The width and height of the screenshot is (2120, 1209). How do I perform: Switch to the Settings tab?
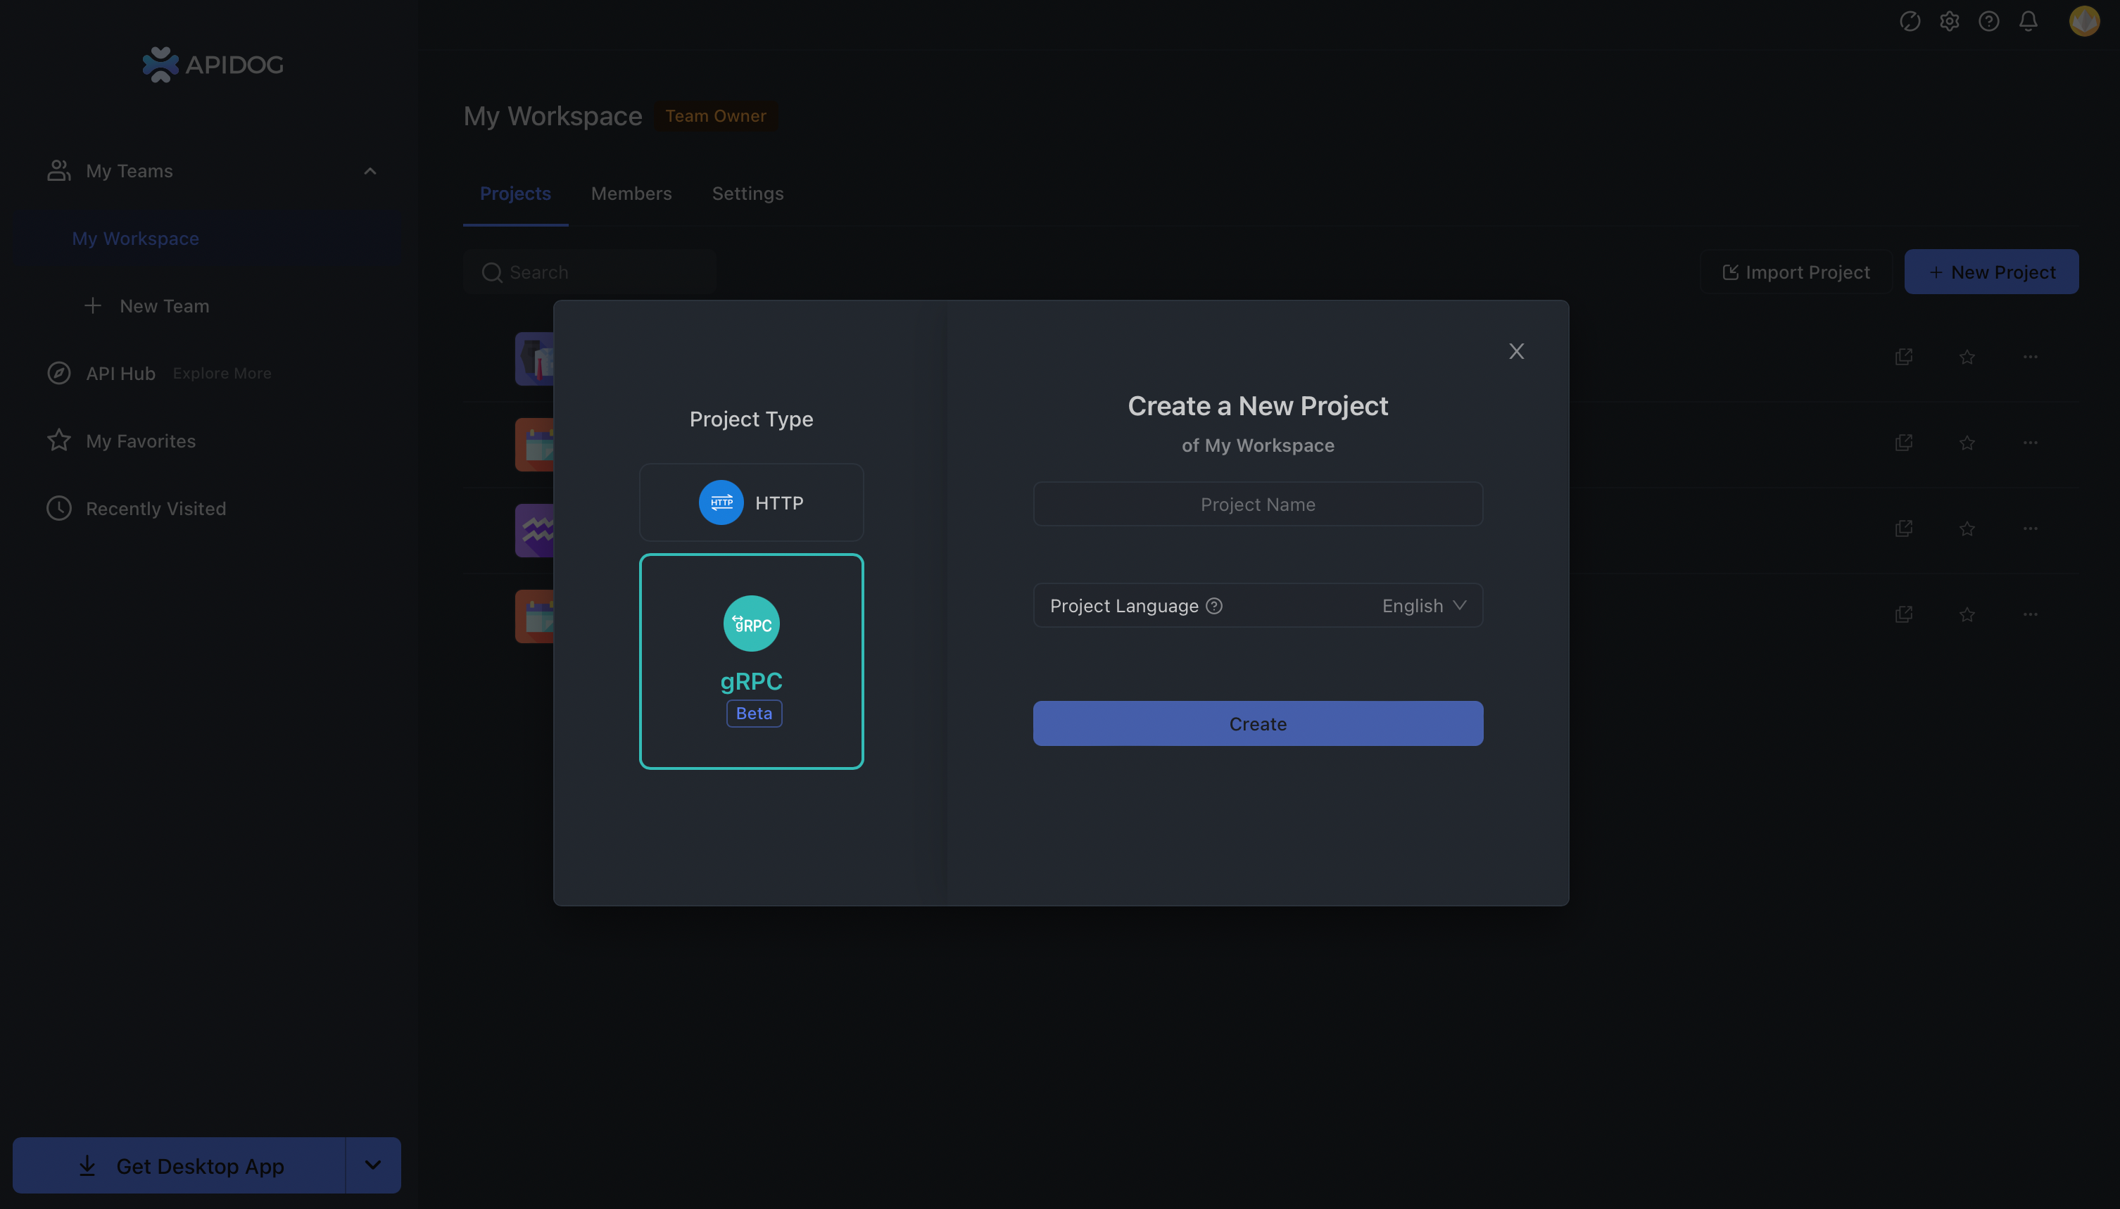(x=747, y=194)
